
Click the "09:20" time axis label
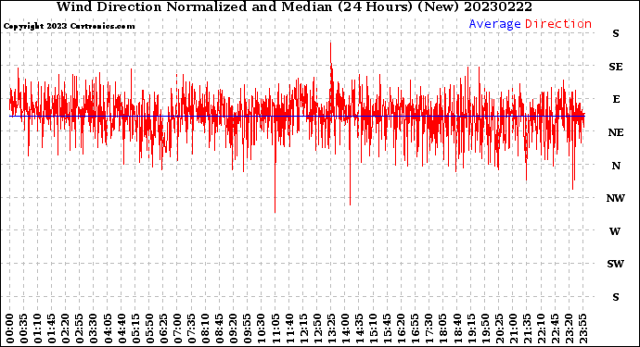pos(234,328)
